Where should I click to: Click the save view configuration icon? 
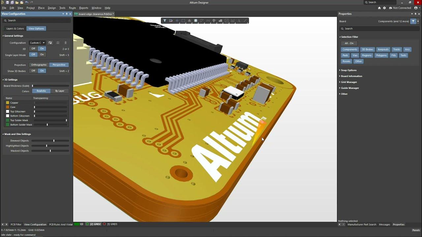[58, 43]
